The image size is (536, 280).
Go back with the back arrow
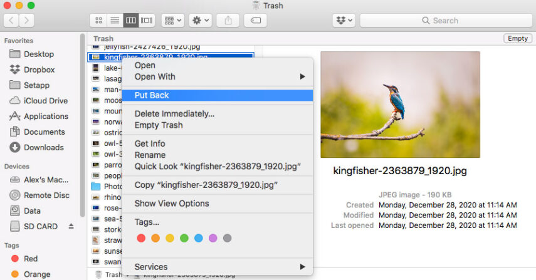click(11, 21)
